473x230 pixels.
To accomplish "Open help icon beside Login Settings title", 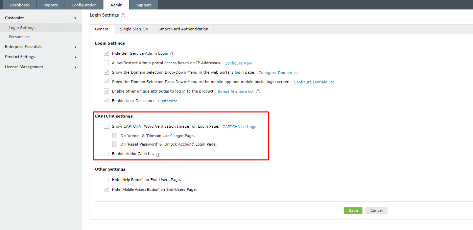I will [x=123, y=15].
